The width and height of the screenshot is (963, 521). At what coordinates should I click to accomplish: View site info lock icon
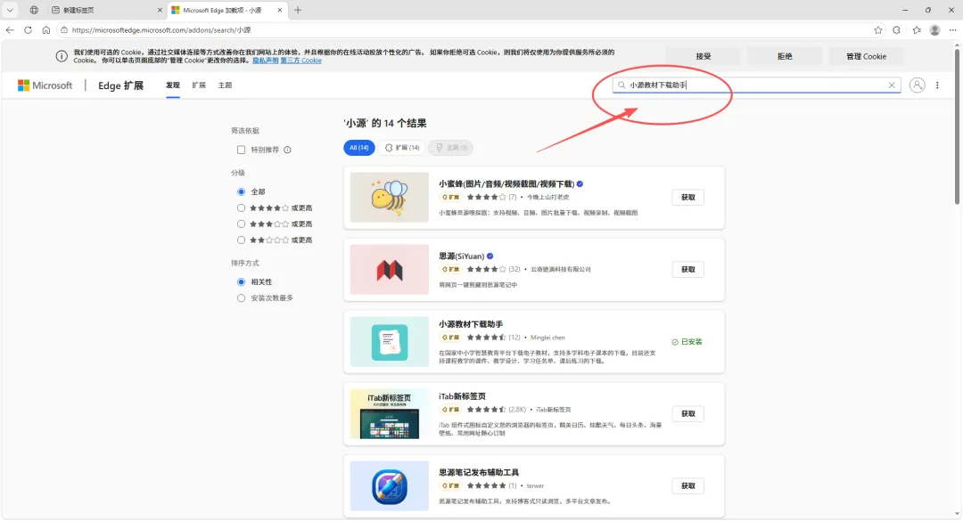point(64,30)
